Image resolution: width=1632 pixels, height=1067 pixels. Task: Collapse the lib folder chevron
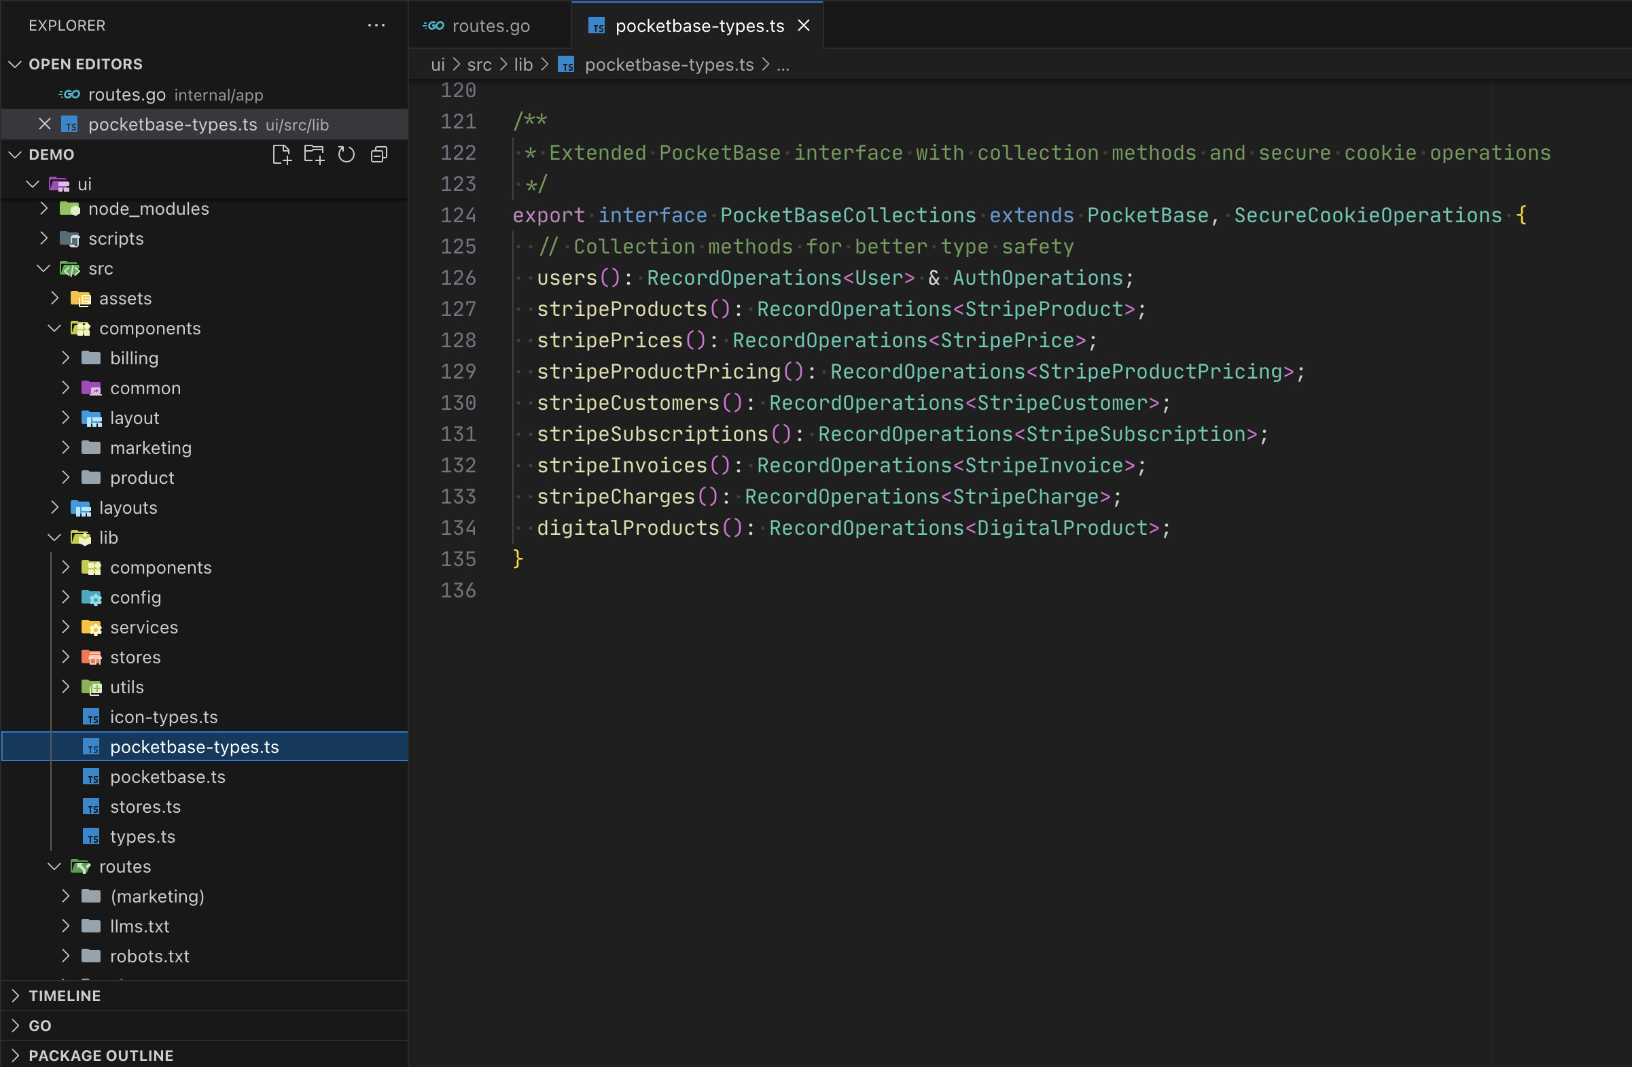pyautogui.click(x=55, y=538)
